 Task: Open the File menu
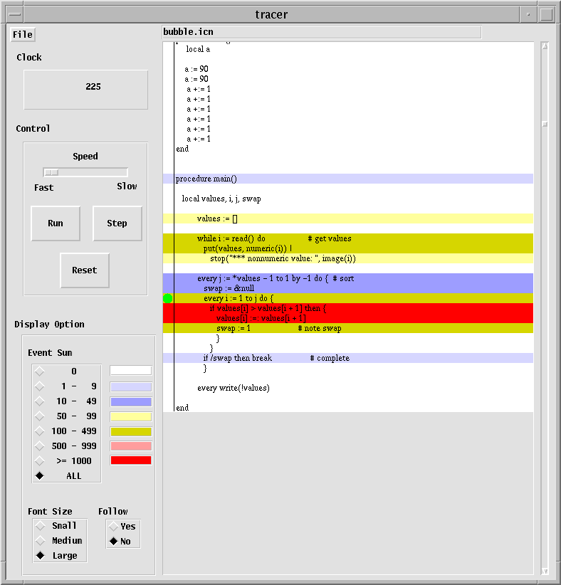[x=22, y=35]
